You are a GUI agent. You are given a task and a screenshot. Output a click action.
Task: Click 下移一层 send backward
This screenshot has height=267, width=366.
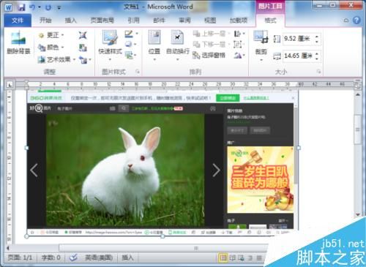[x=212, y=45]
